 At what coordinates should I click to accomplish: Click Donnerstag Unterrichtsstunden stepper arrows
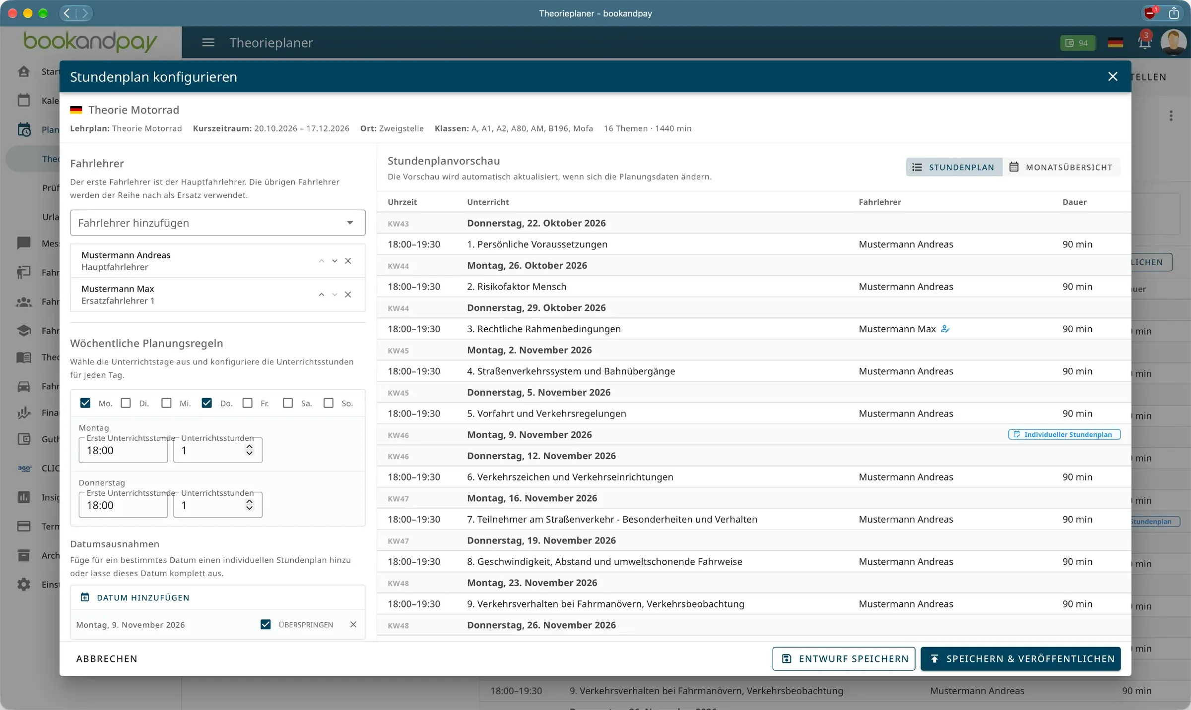[x=249, y=505]
